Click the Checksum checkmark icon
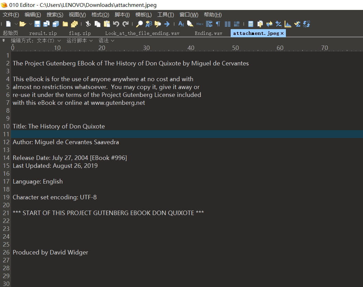 tap(297, 24)
